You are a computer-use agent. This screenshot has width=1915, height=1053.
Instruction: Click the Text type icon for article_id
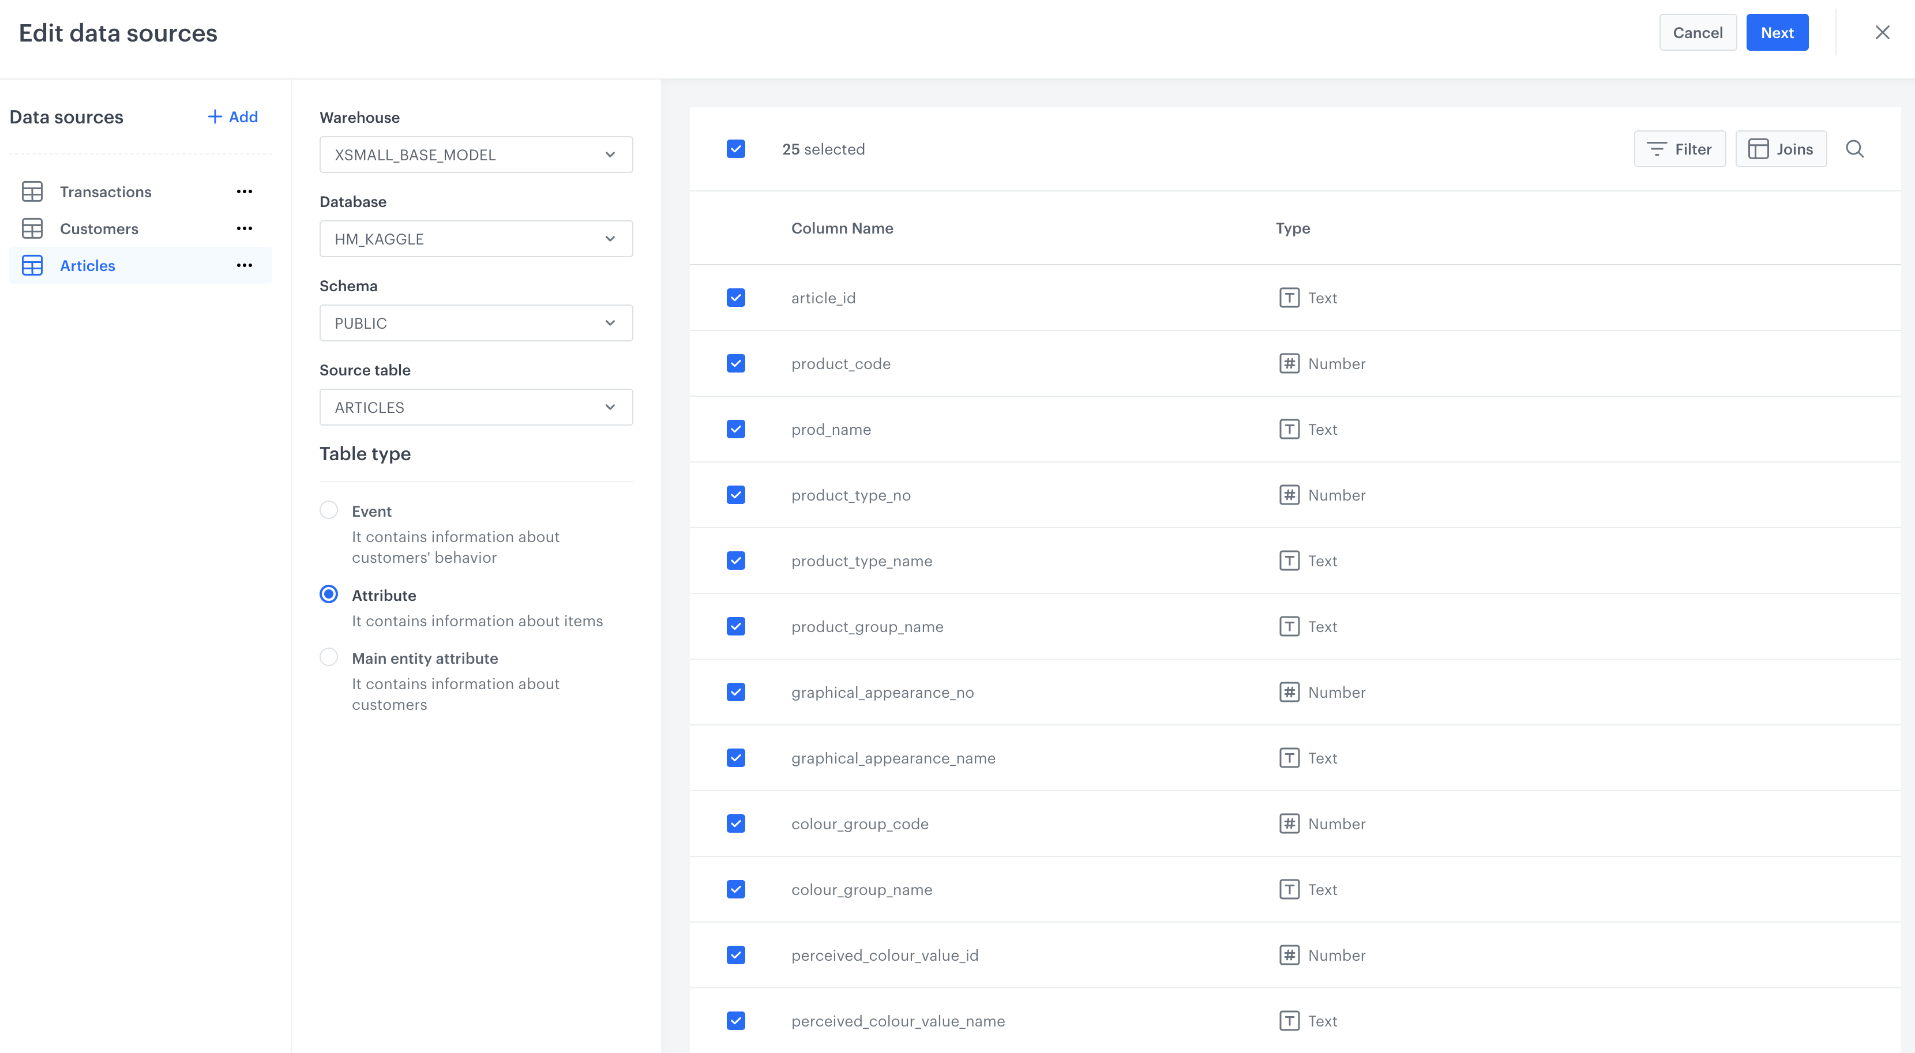(1289, 298)
